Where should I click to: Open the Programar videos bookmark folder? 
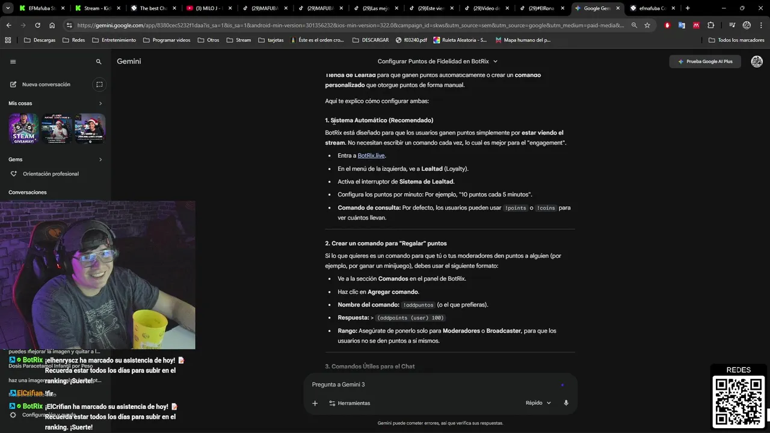coord(167,40)
